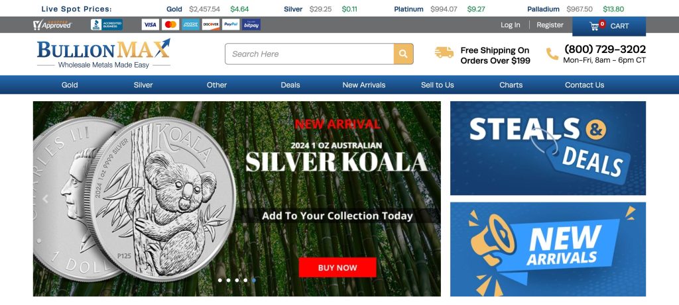The height and width of the screenshot is (305, 679).
Task: Show previous slide with left carousel arrow
Action: point(45,198)
